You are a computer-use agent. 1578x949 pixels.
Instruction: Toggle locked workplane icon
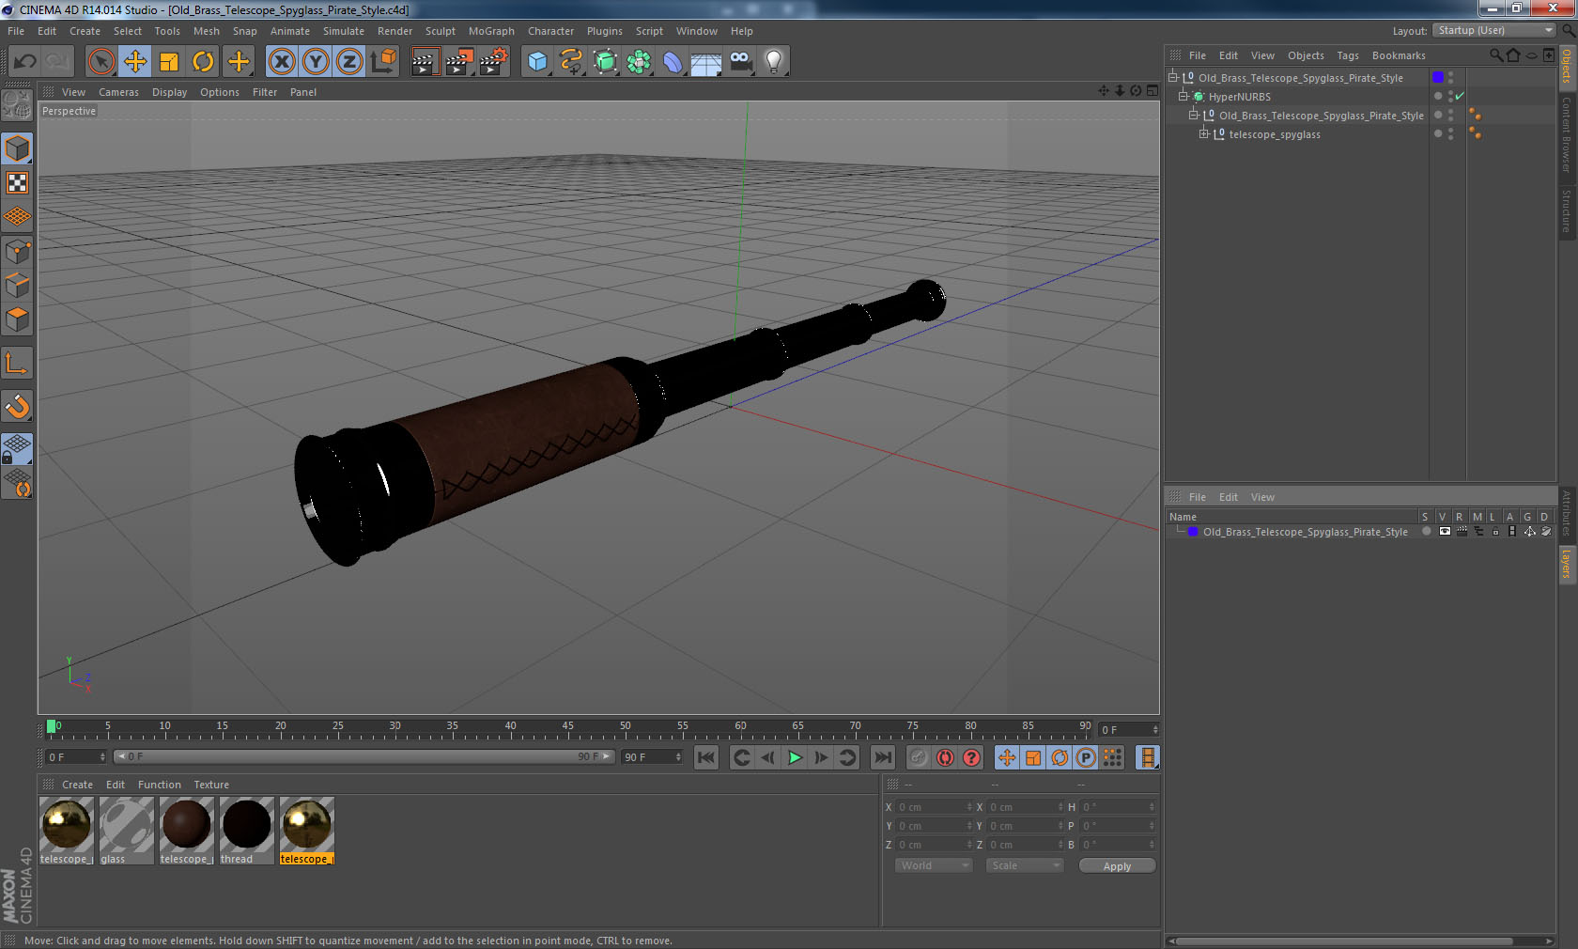tap(18, 449)
